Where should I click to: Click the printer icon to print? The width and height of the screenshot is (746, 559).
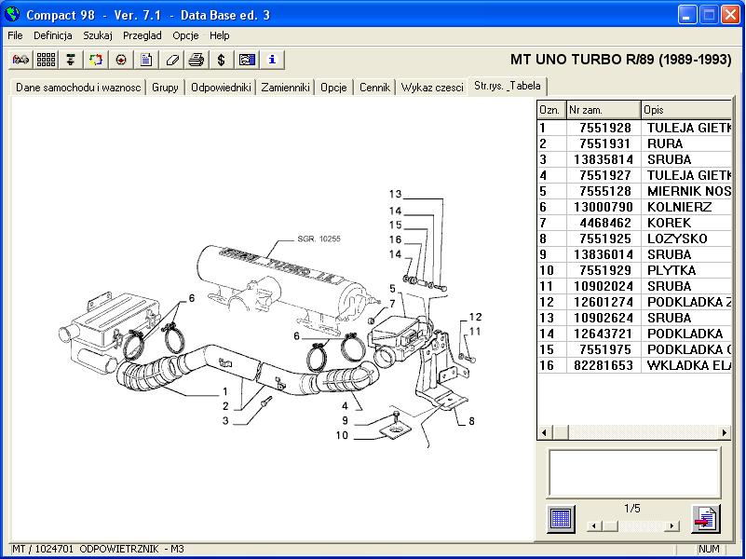click(x=197, y=60)
